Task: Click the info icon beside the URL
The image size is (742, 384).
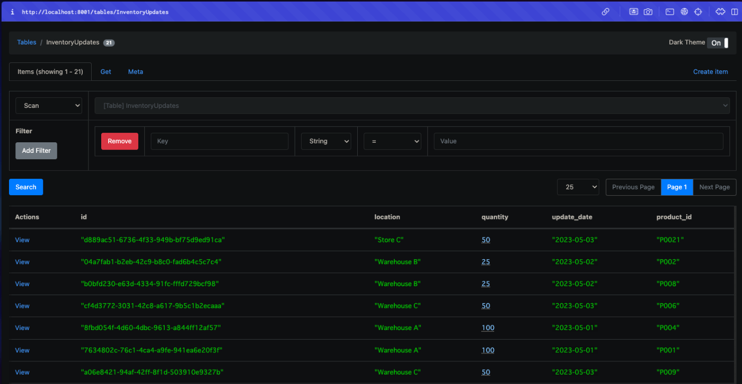Action: coord(12,12)
